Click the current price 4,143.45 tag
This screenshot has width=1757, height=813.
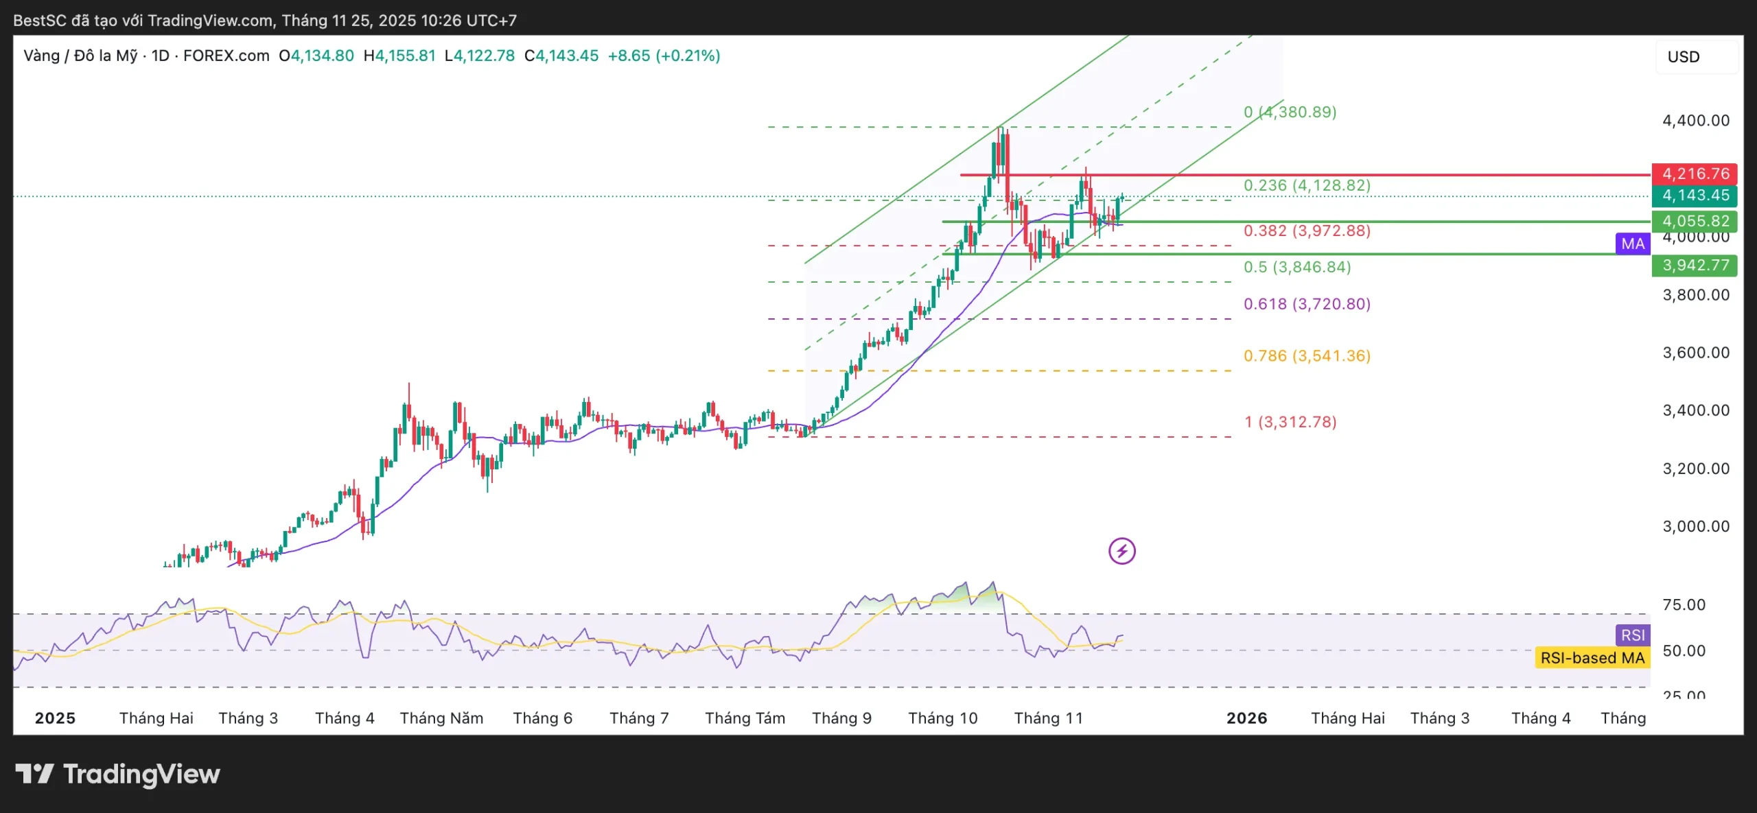[1694, 196]
